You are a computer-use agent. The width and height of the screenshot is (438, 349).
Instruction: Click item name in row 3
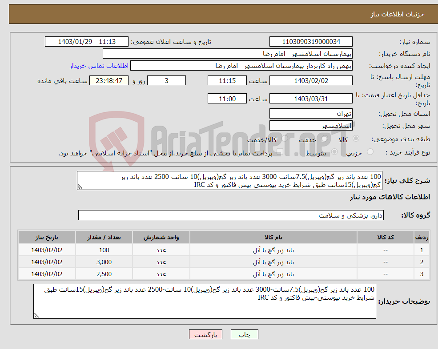click(x=273, y=274)
